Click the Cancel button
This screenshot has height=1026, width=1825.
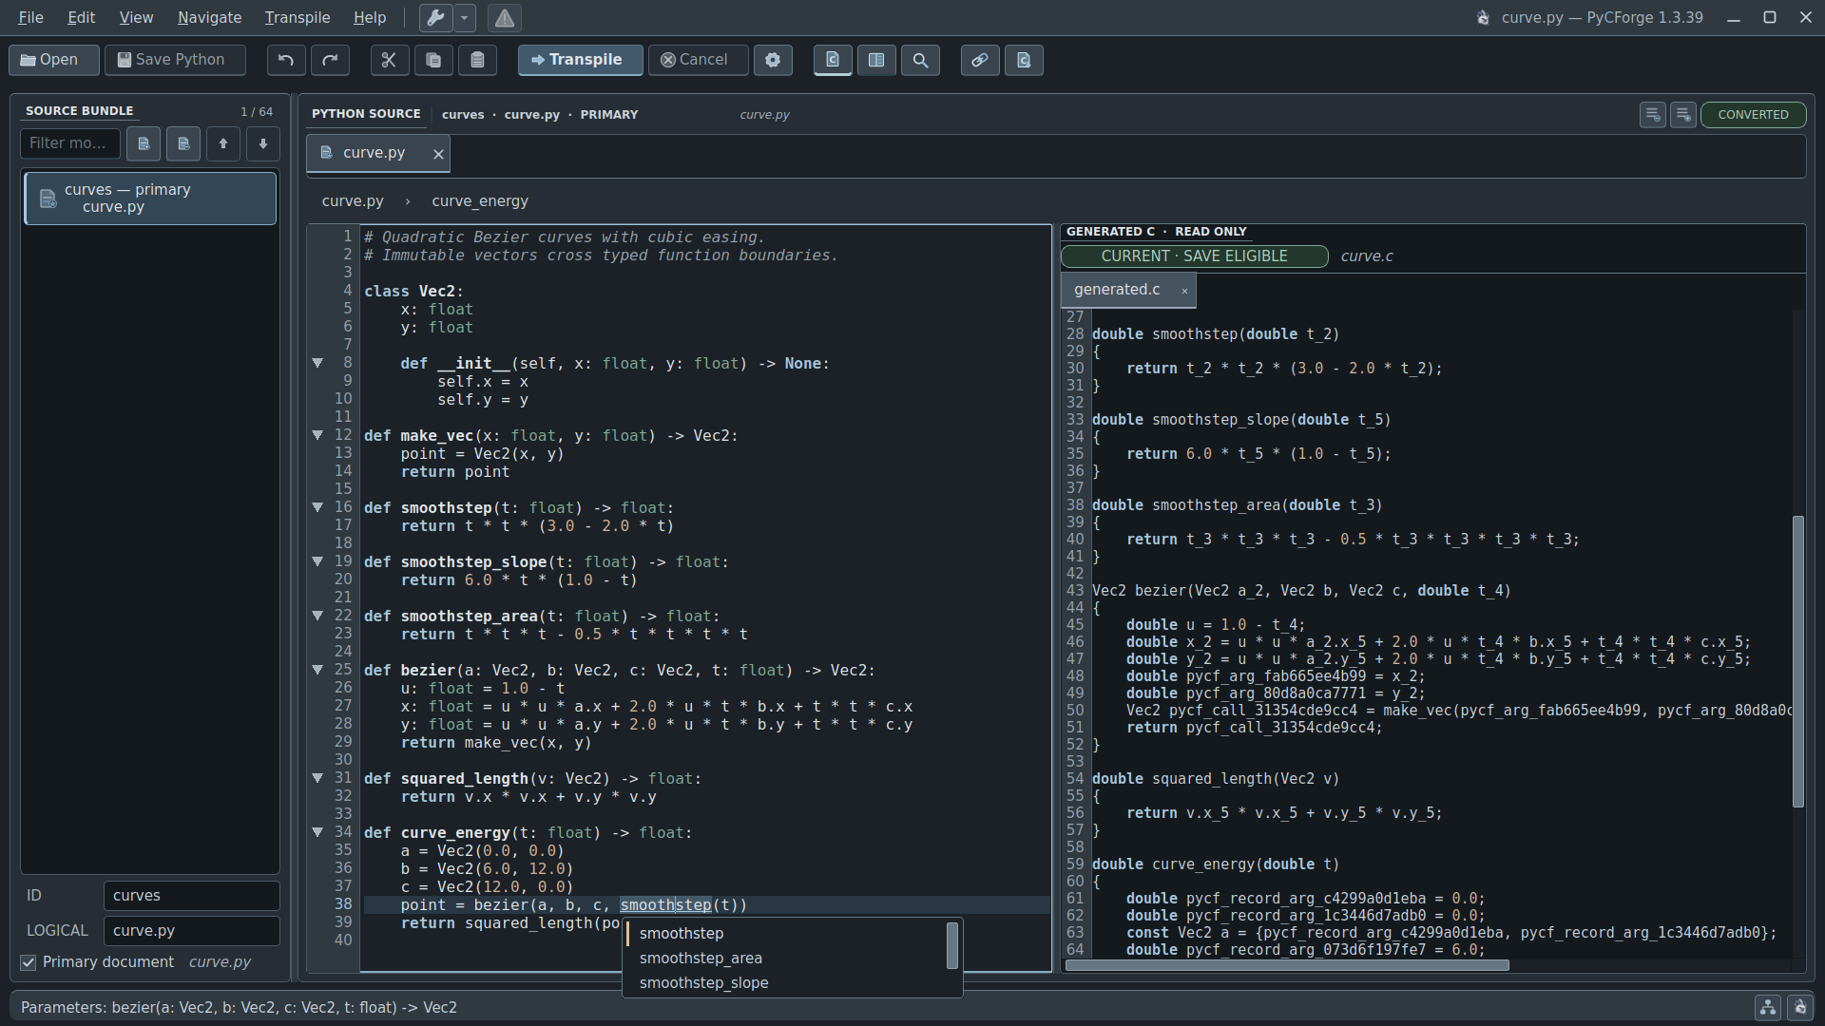click(698, 60)
